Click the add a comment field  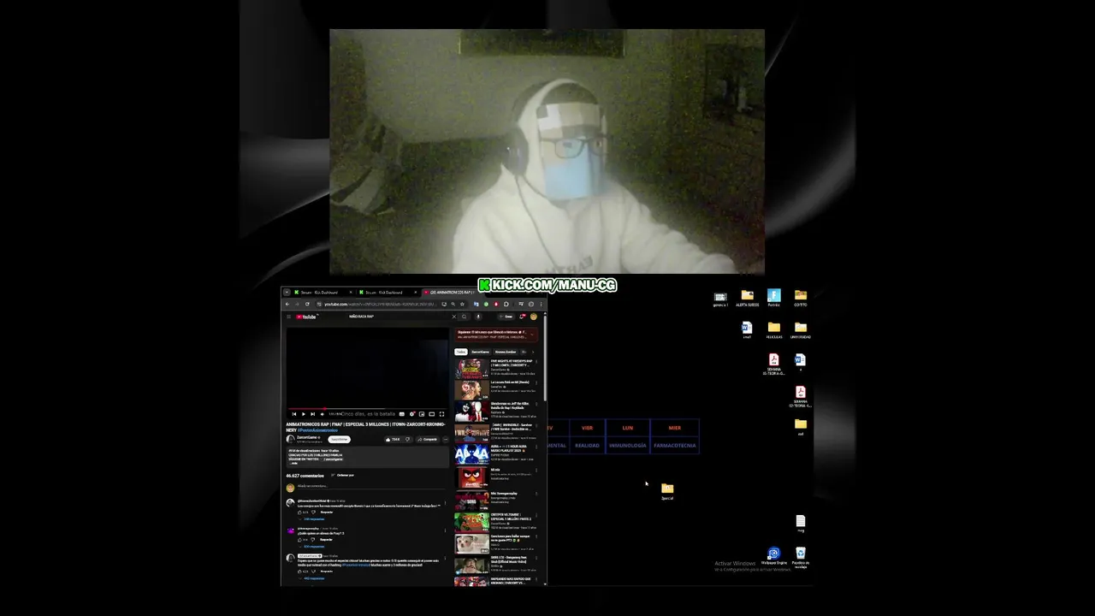[371, 486]
